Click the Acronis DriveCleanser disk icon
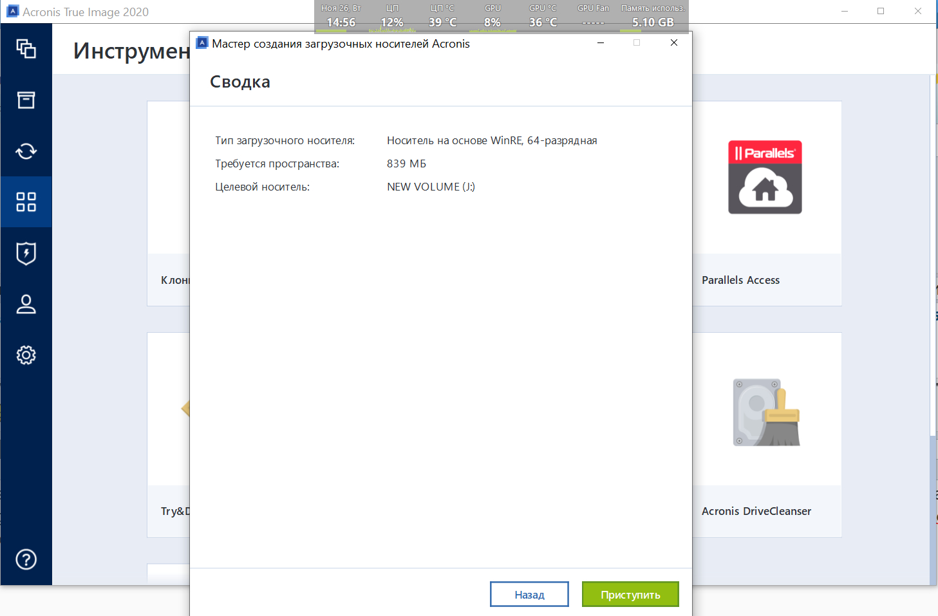The width and height of the screenshot is (938, 616). (766, 412)
